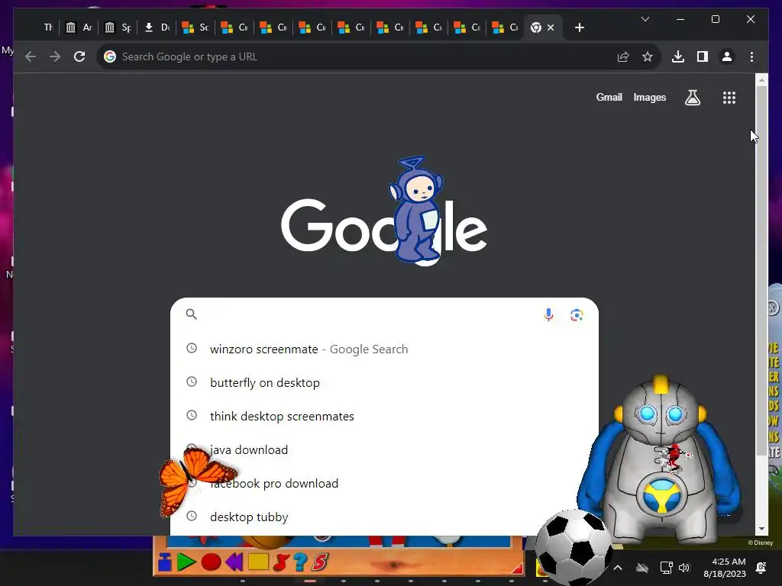Open Chrome's three-dot menu
Viewport: 782px width, 586px height.
coord(751,56)
